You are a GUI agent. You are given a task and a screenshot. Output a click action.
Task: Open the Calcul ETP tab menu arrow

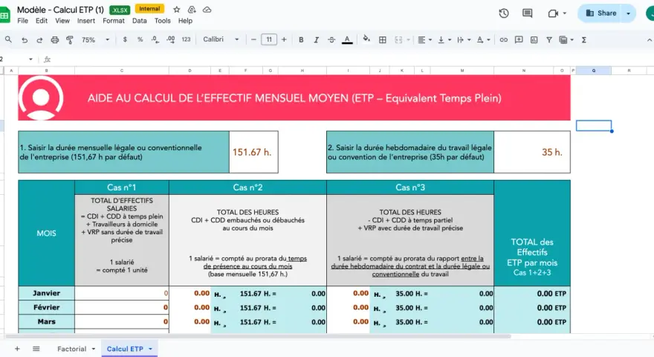pos(150,349)
